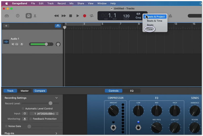
Task: Switch to the Controls tab
Action: (113, 91)
